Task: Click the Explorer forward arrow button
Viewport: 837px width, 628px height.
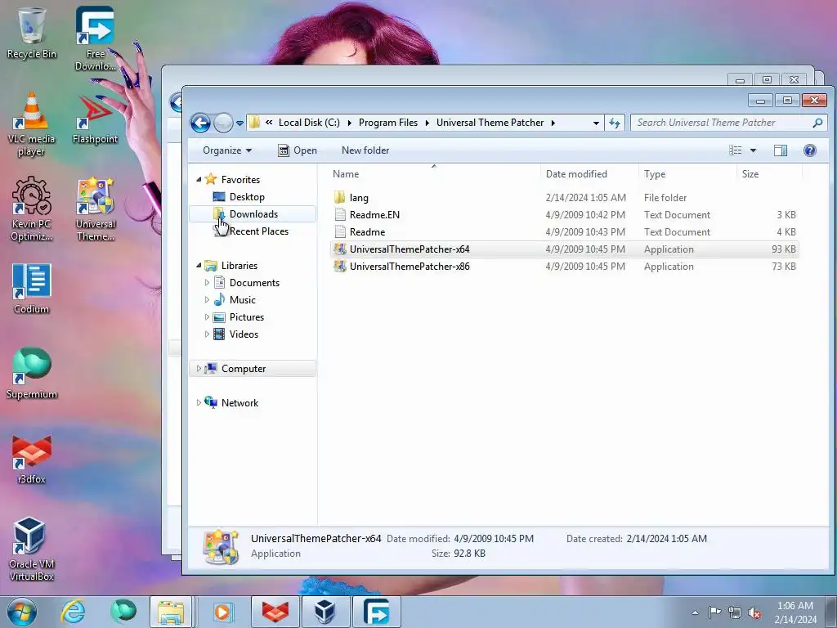Action: [223, 123]
